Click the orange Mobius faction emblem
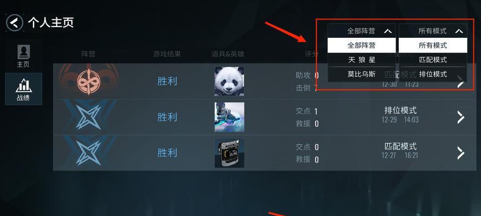This screenshot has width=481, height=216. [x=88, y=81]
